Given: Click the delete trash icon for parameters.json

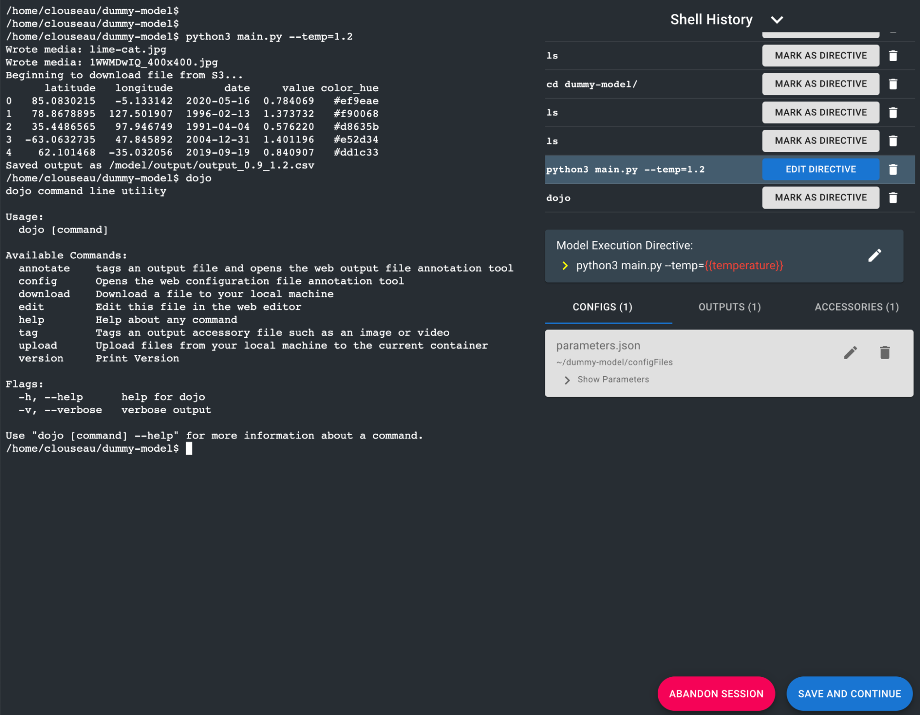Looking at the screenshot, I should [x=885, y=351].
